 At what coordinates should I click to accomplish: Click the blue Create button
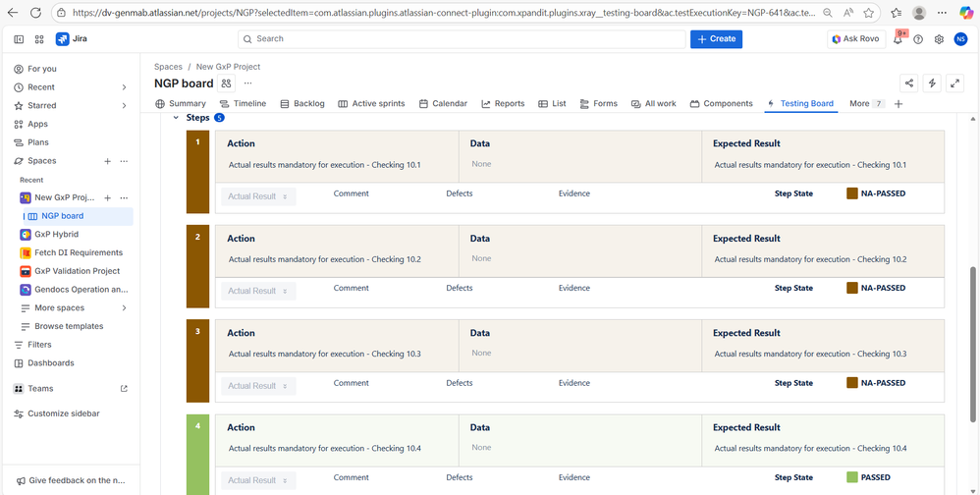click(716, 39)
